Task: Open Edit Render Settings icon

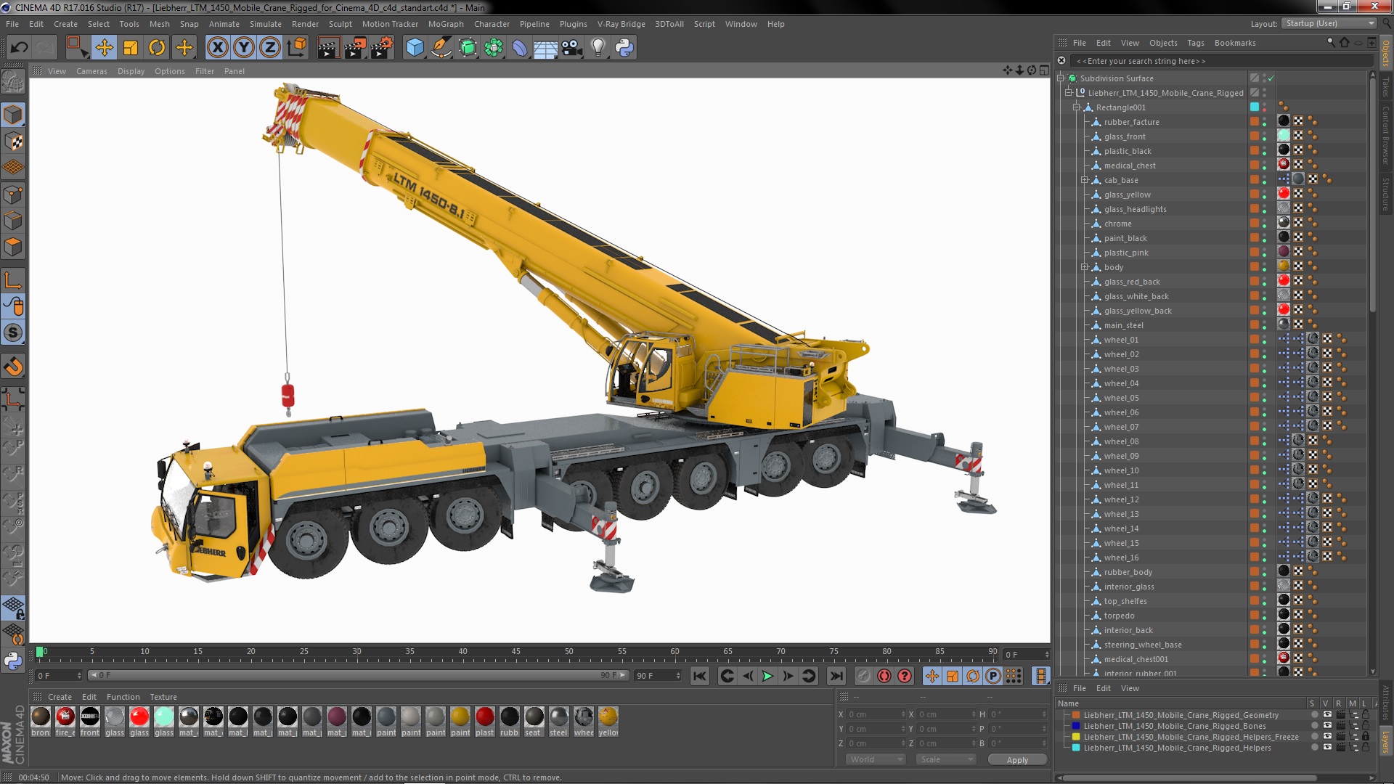Action: (382, 48)
